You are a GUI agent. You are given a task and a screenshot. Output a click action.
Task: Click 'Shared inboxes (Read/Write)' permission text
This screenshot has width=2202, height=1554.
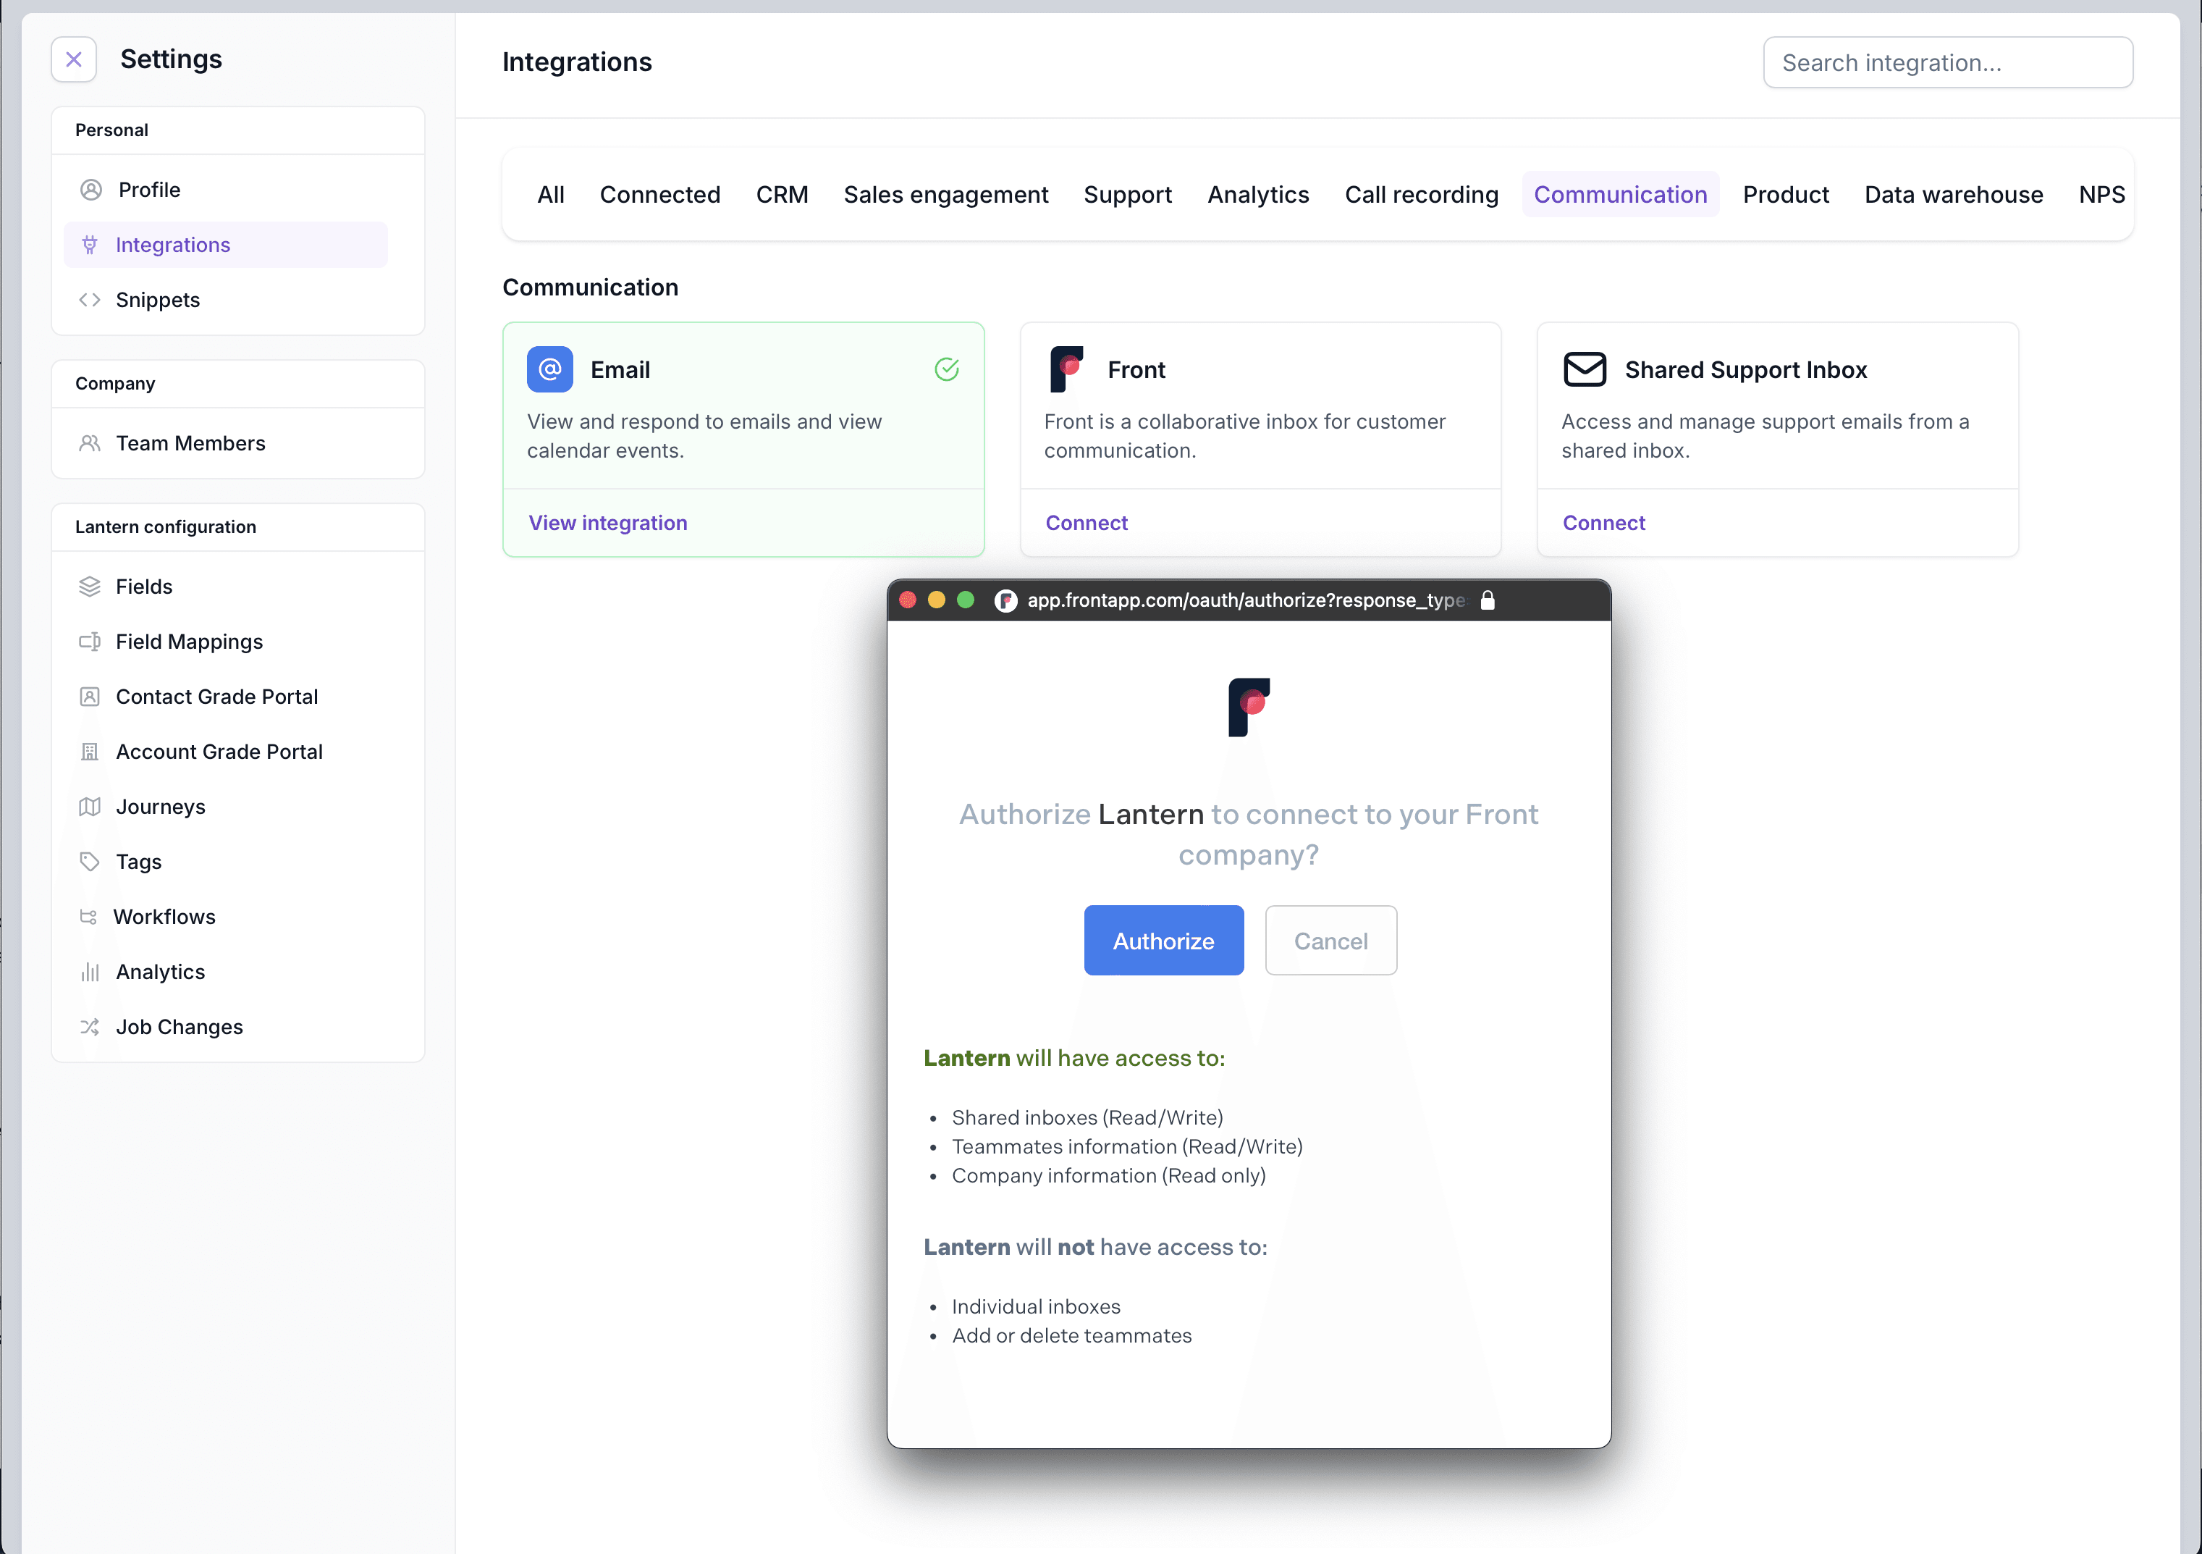[1087, 1117]
